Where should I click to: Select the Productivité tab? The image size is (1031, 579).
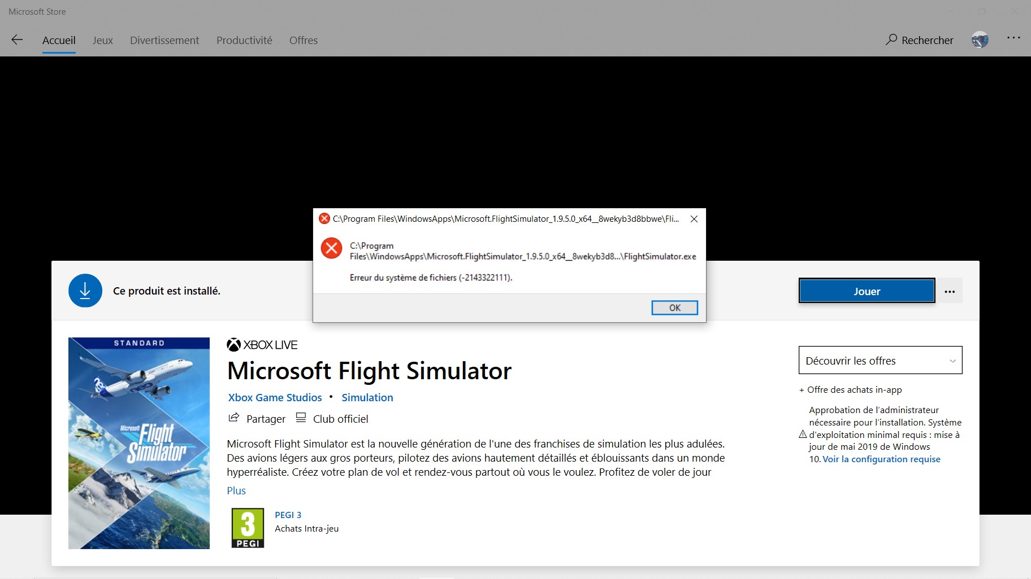[x=244, y=40]
